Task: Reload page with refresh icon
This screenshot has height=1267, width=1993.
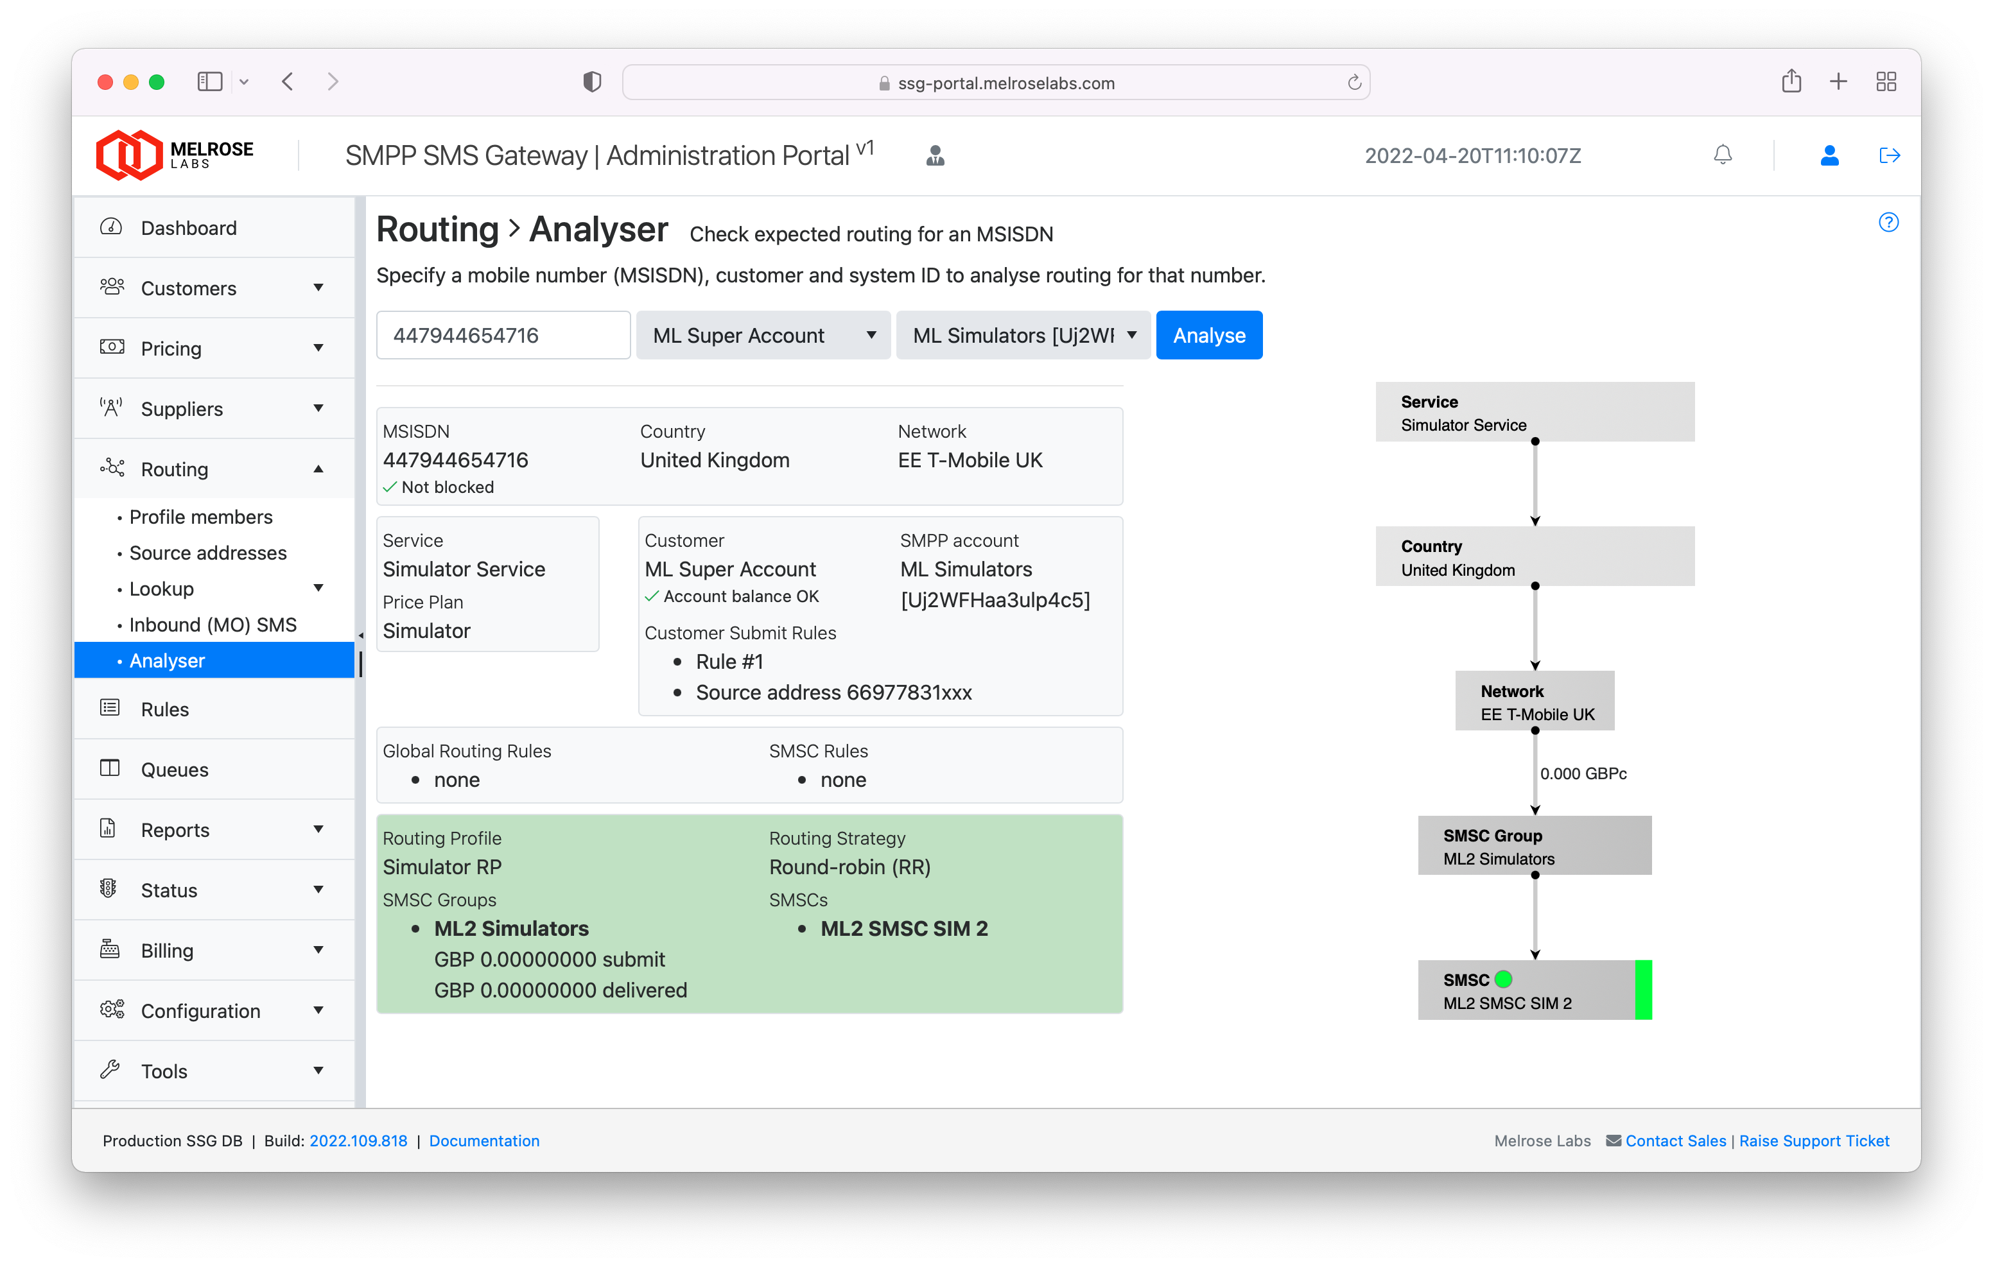Action: point(1354,82)
